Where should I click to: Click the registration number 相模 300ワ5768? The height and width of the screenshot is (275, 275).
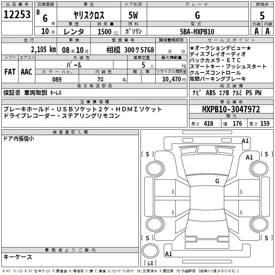click(x=130, y=50)
